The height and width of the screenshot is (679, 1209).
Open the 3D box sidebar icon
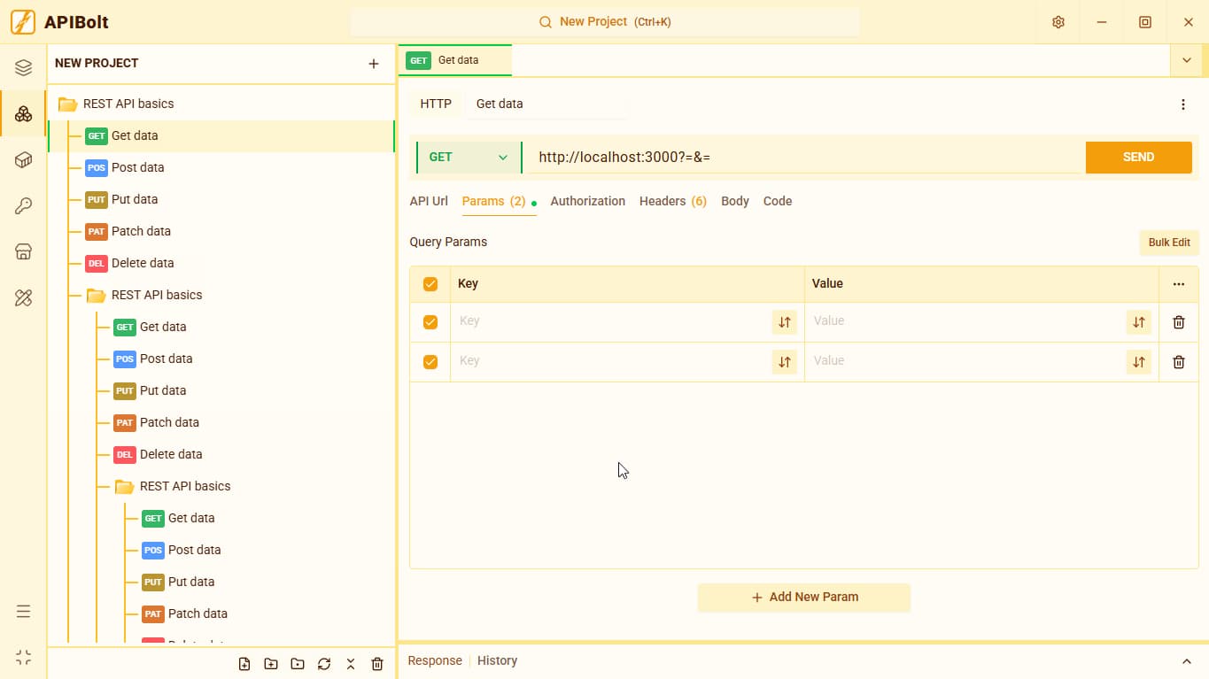(24, 160)
